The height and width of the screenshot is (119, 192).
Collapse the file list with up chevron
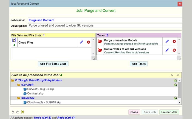tap(172, 75)
